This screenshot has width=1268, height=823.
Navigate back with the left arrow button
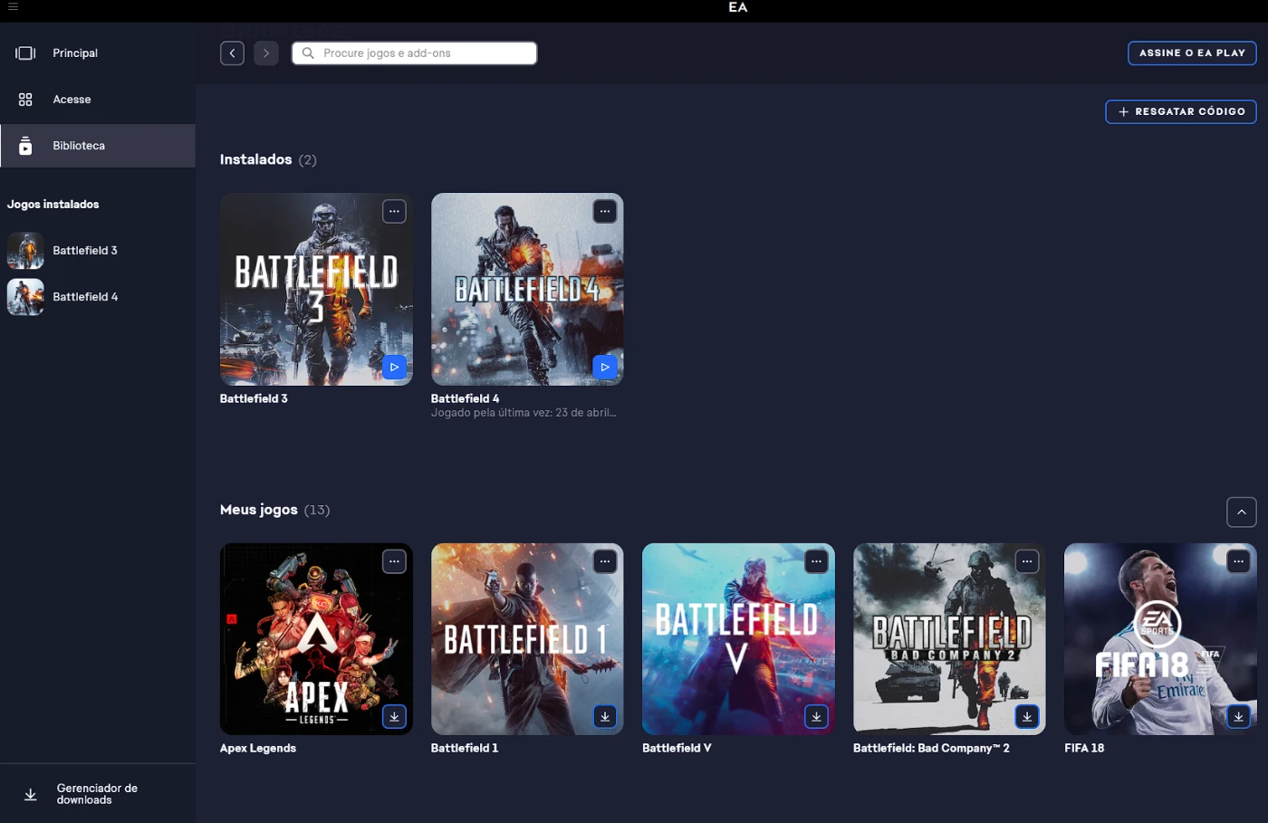tap(232, 53)
